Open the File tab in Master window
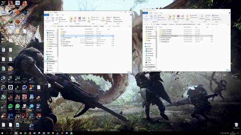 click(x=46, y=15)
